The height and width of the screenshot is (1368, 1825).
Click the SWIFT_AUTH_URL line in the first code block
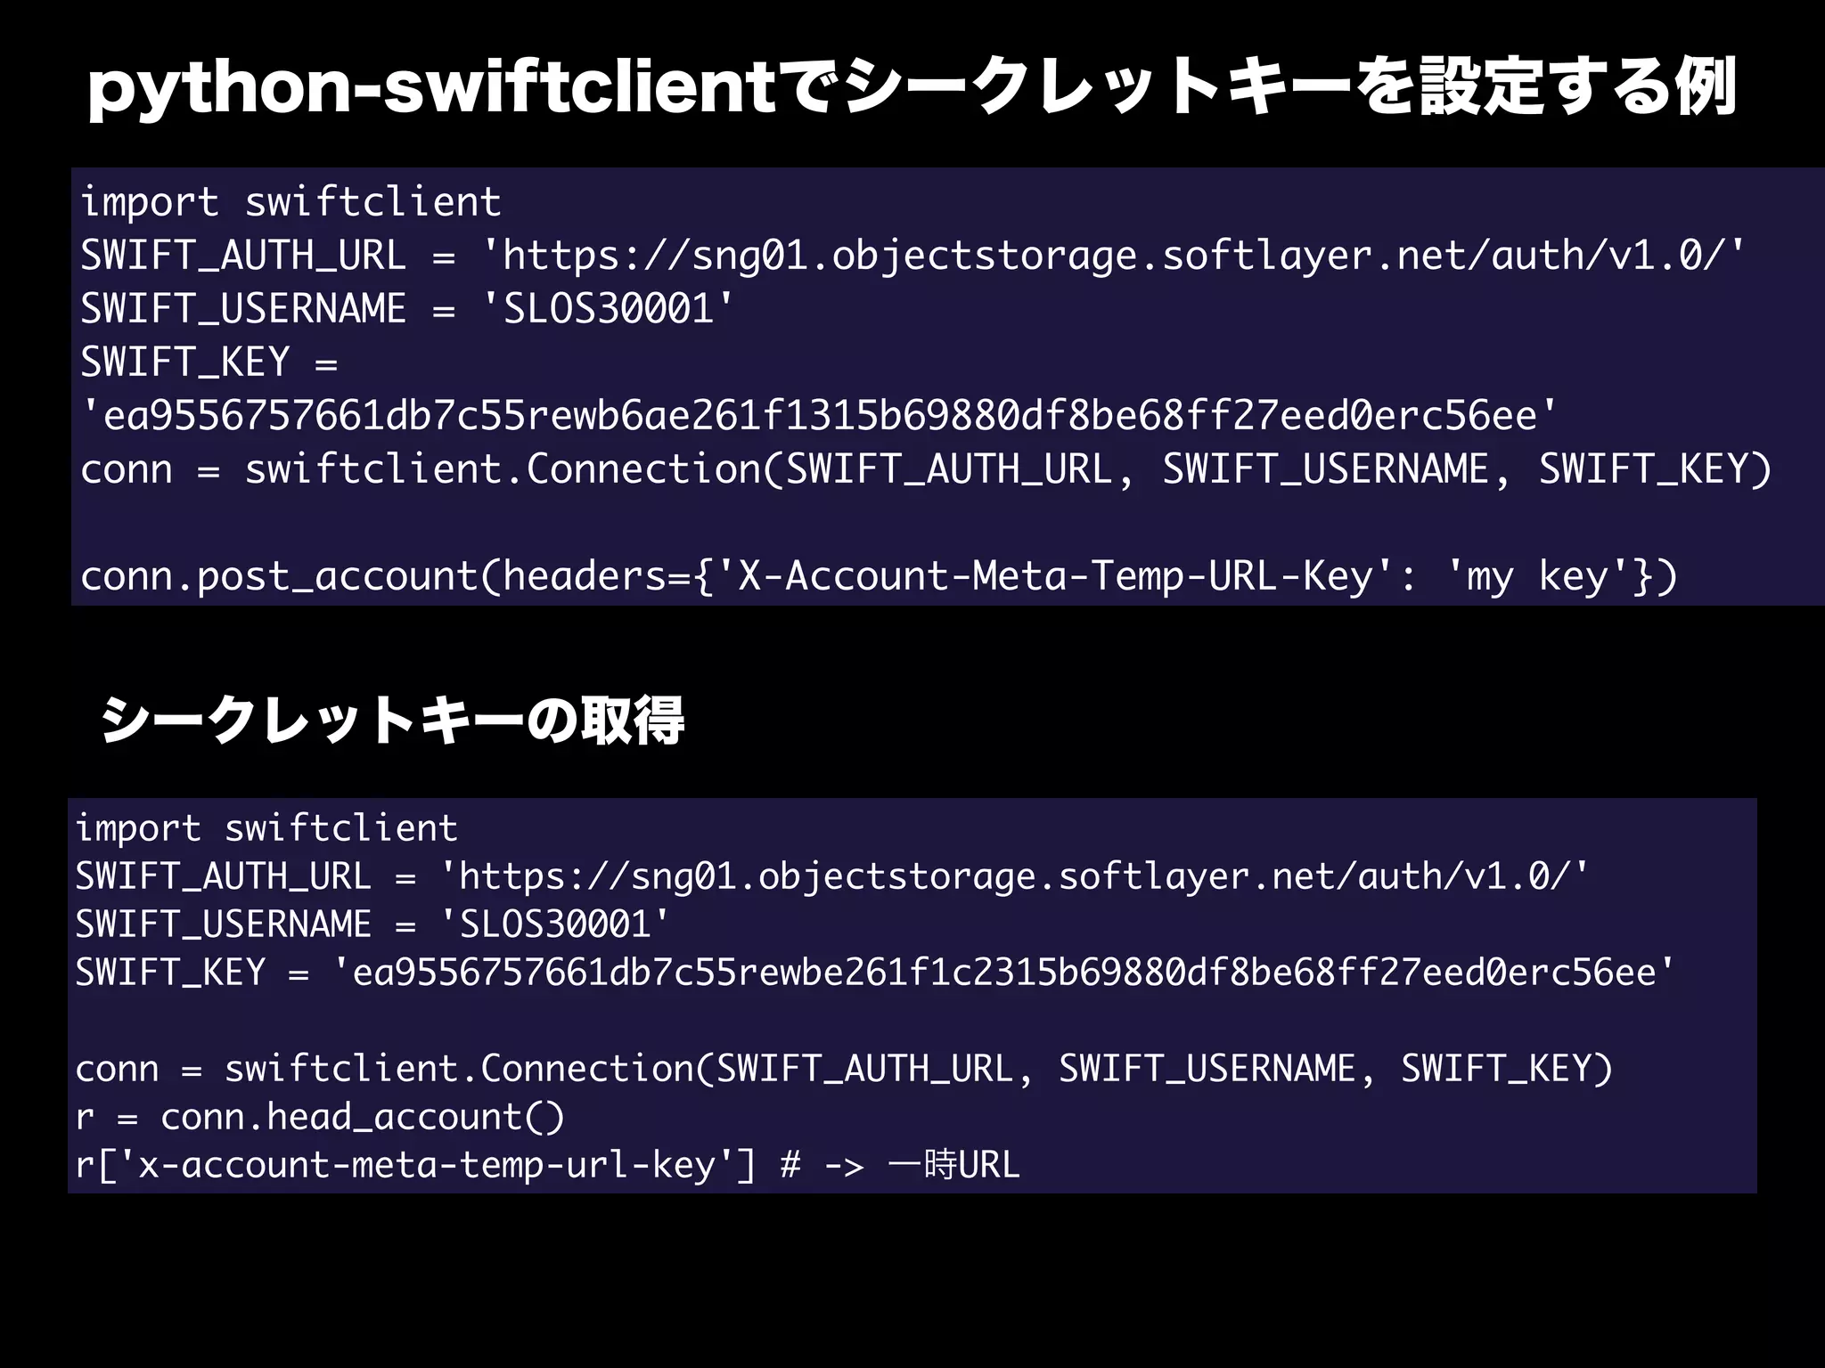(x=912, y=256)
